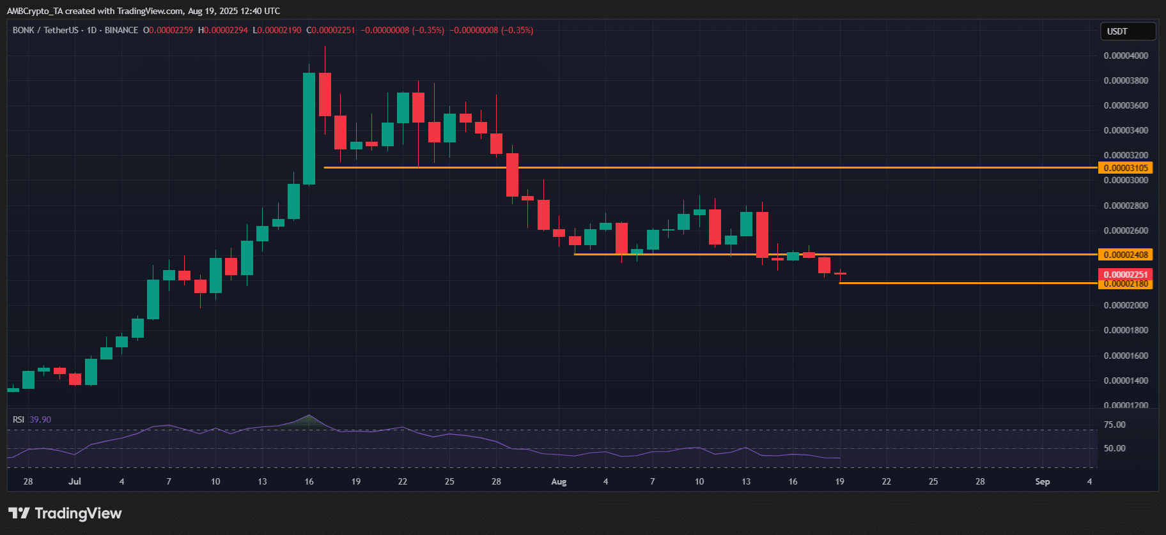Click the open price value O0.00002259

point(168,30)
